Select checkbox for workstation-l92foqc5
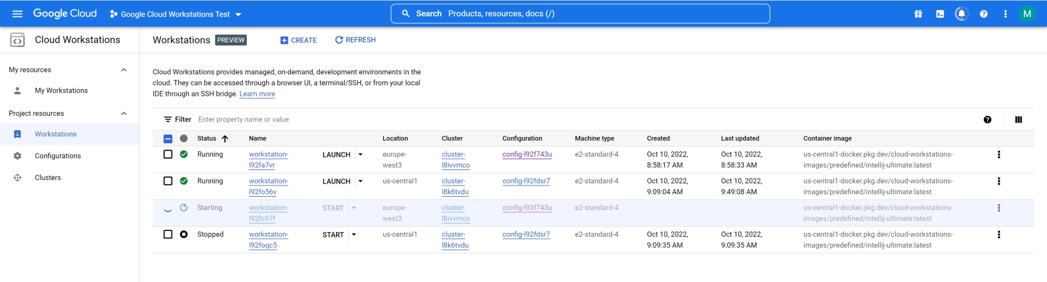 168,235
